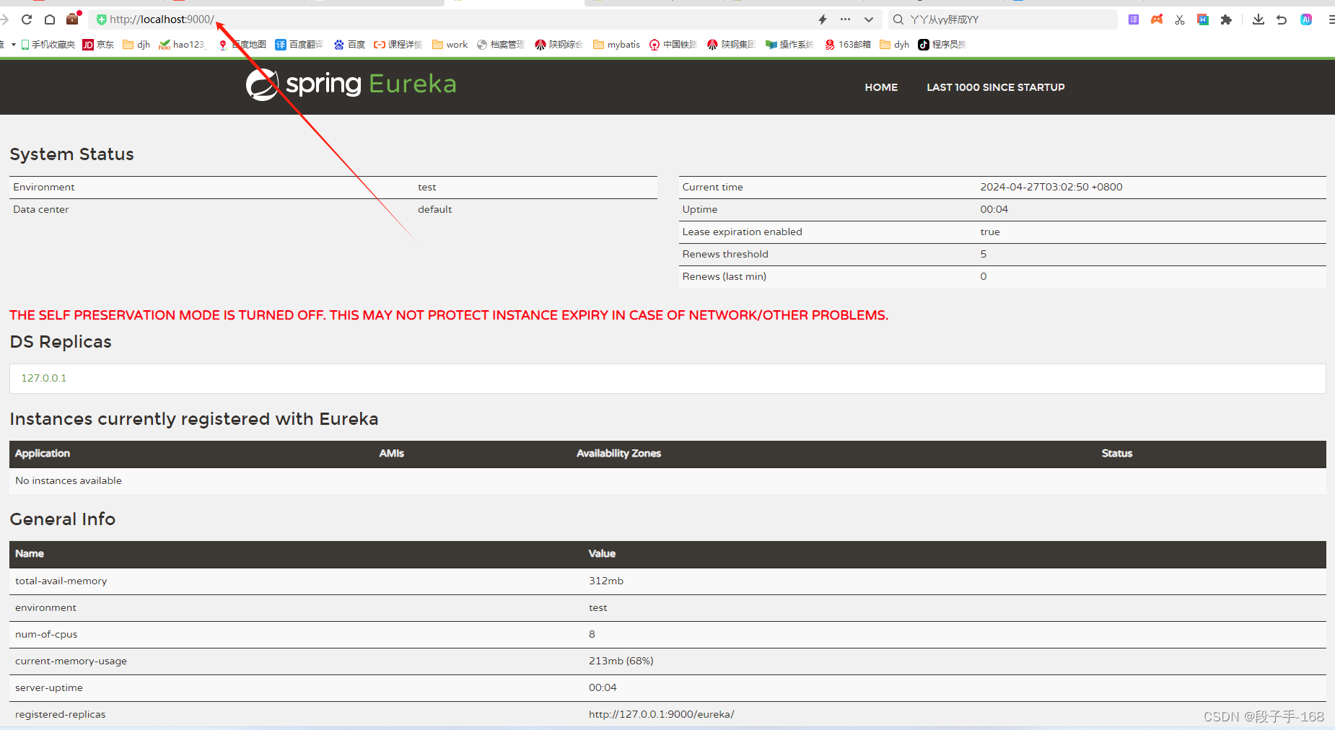Open the AI assistant icon
The width and height of the screenshot is (1335, 730).
pos(1306,19)
